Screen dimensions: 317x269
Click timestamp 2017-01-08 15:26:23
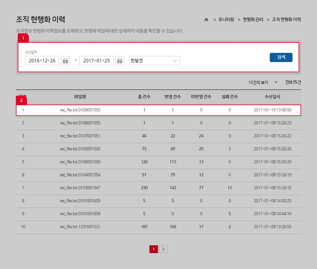273,123
